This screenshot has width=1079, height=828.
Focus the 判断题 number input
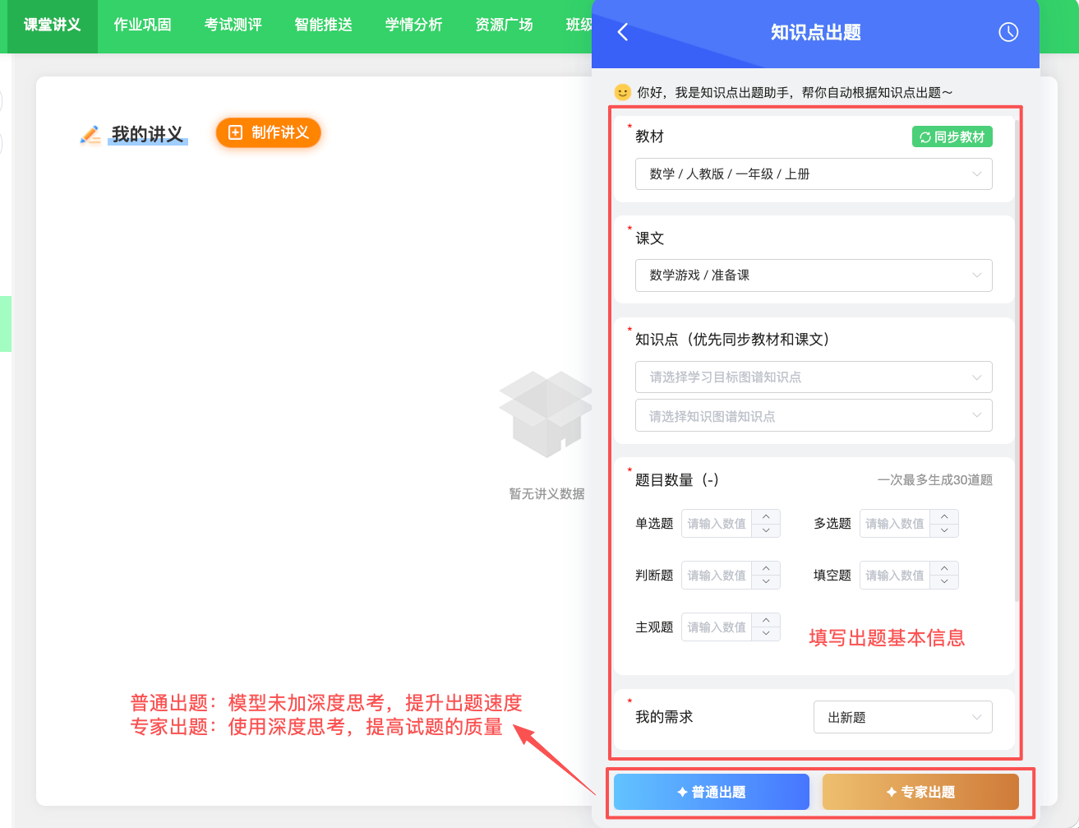pos(717,576)
